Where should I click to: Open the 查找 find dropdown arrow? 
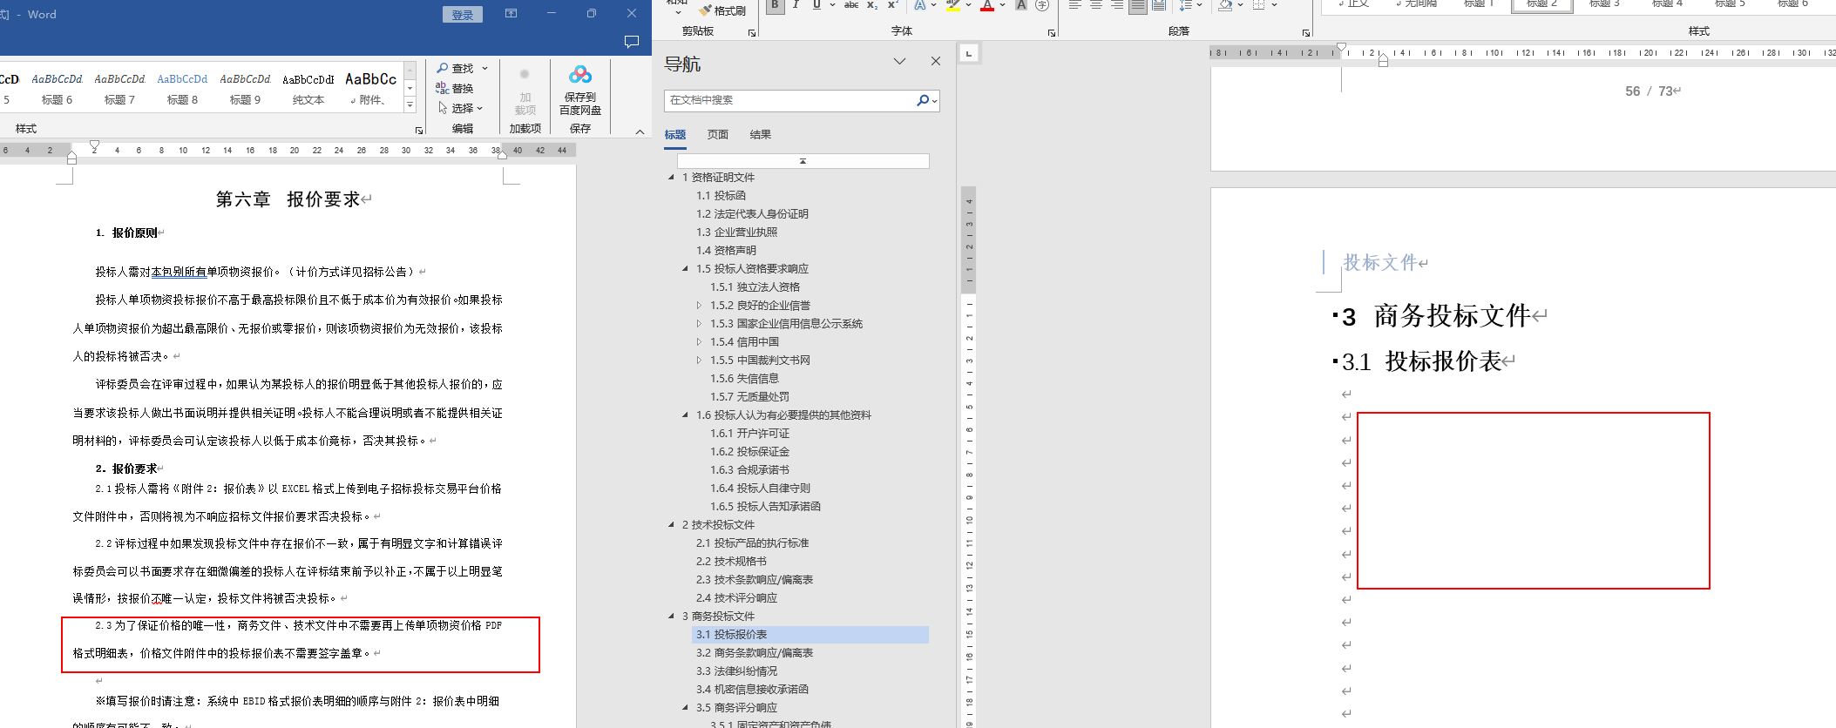485,68
